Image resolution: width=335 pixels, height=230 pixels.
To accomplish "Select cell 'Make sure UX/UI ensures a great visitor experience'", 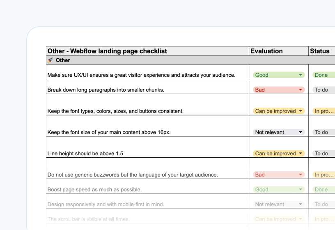I will pos(148,72).
